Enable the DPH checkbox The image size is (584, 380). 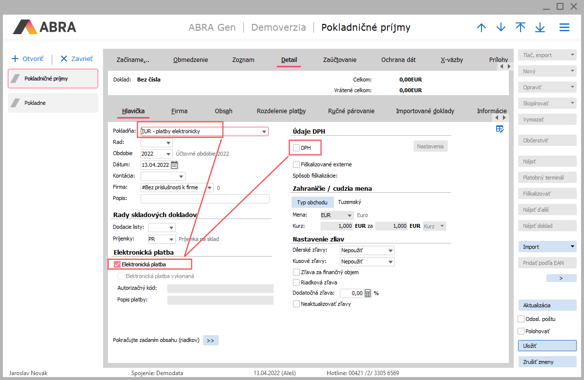[x=296, y=148]
